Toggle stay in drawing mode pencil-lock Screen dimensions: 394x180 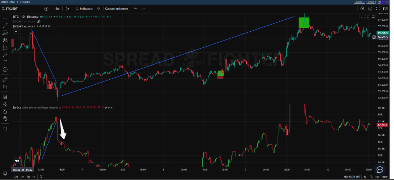[x=5, y=104]
